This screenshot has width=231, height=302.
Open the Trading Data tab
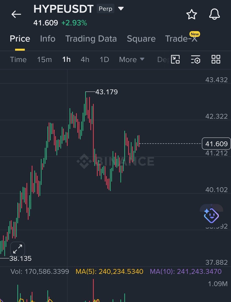point(91,39)
